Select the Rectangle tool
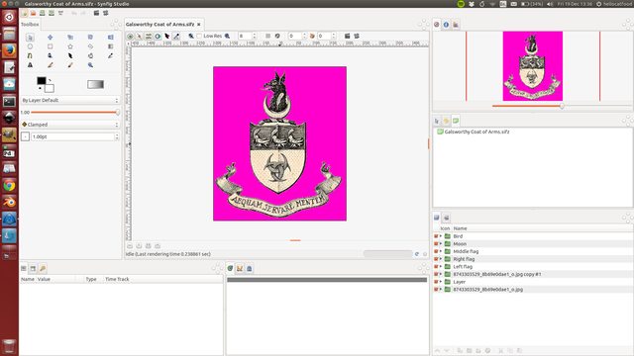 point(51,46)
